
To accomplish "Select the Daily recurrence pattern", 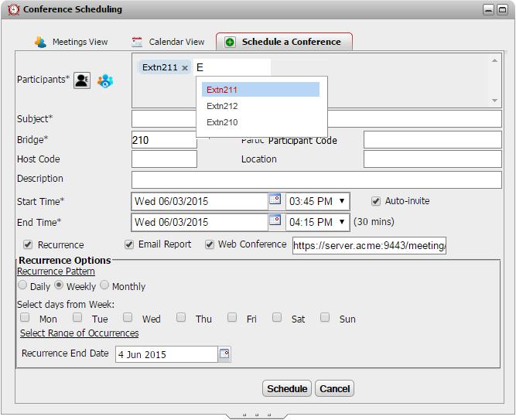I will (x=22, y=285).
